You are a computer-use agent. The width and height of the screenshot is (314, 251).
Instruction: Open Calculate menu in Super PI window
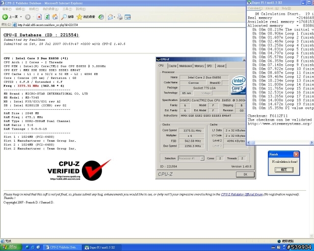(x=255, y=8)
